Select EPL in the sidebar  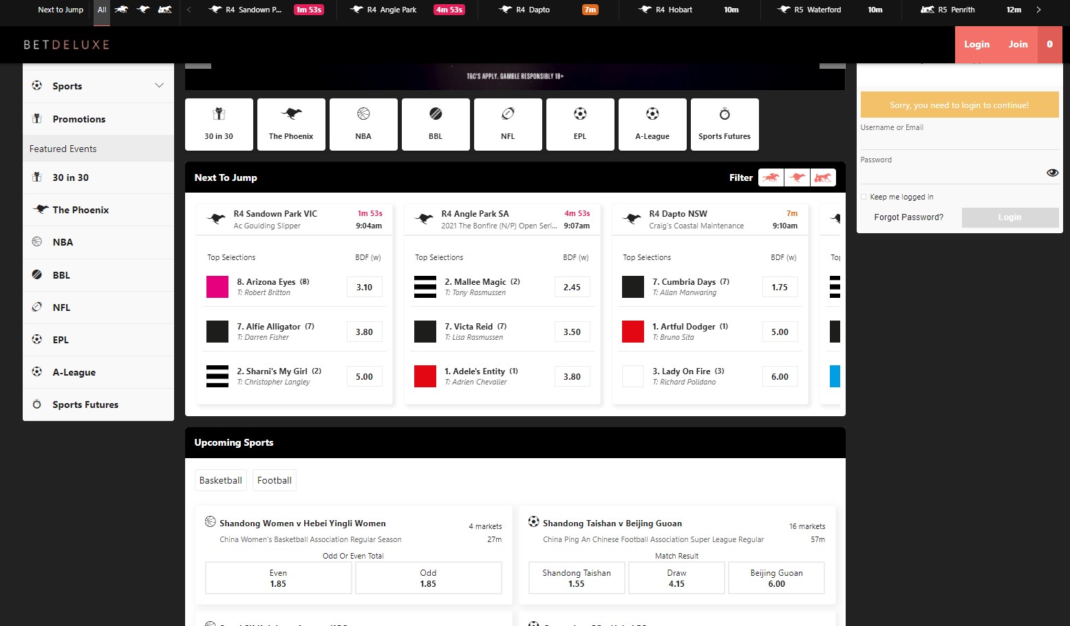coord(98,340)
